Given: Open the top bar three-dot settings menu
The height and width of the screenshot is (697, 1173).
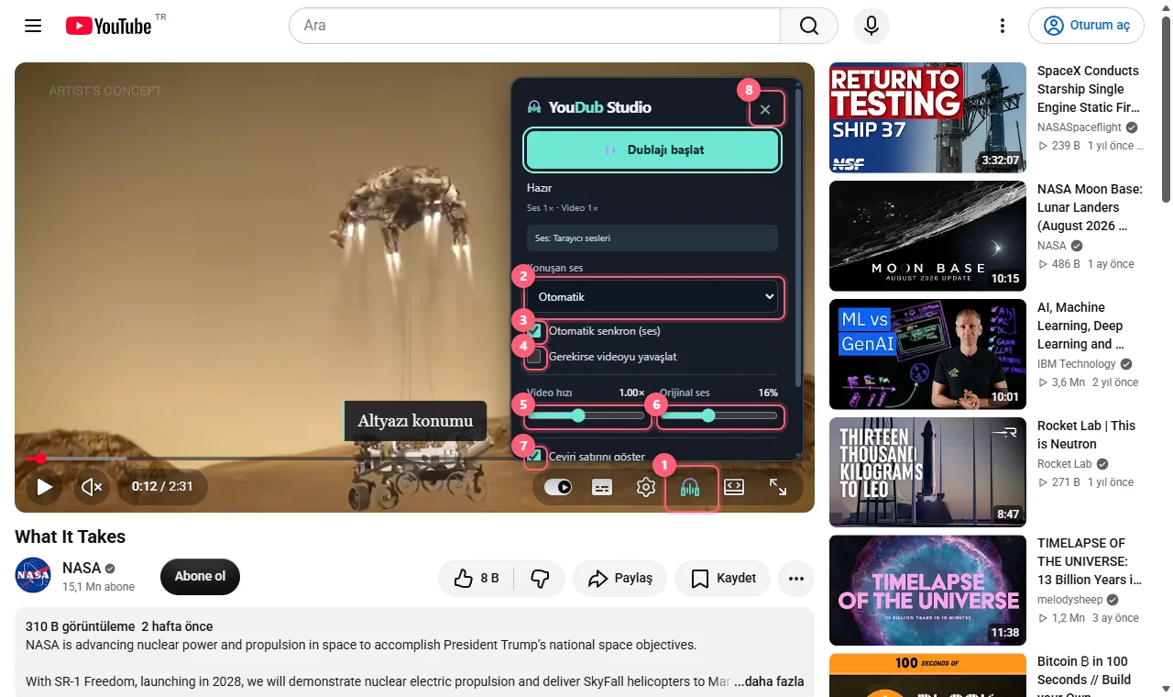Looking at the screenshot, I should click(1003, 26).
